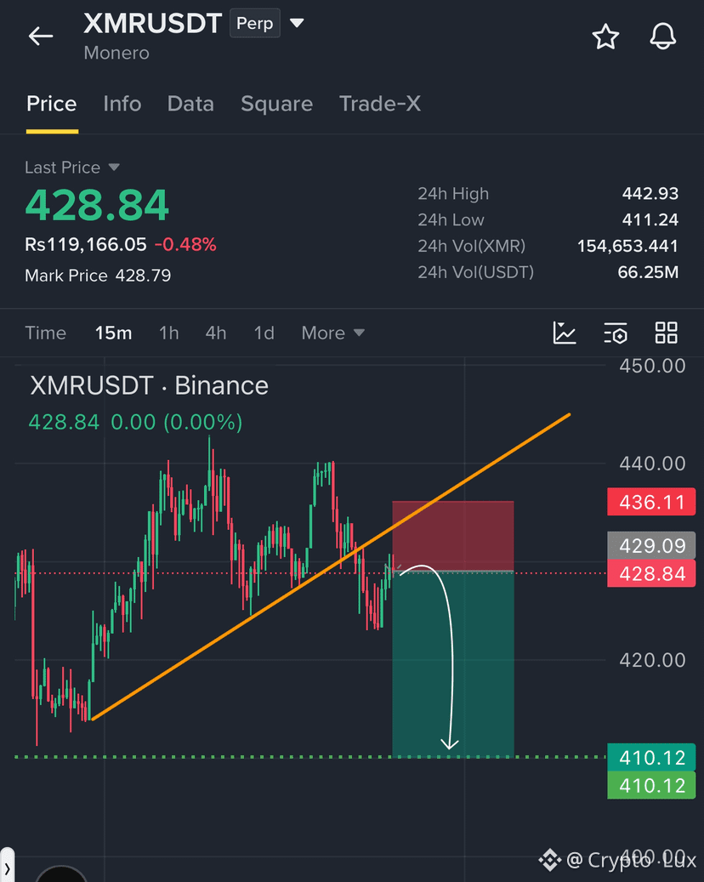This screenshot has height=882, width=704.
Task: Click the 440.00 price axis label
Action: 652,464
